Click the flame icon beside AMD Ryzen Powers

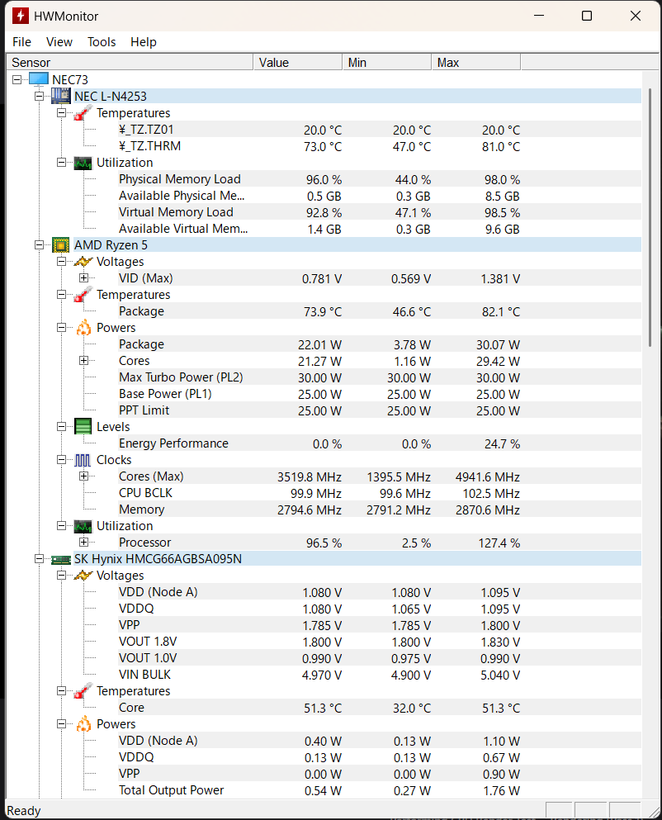83,328
